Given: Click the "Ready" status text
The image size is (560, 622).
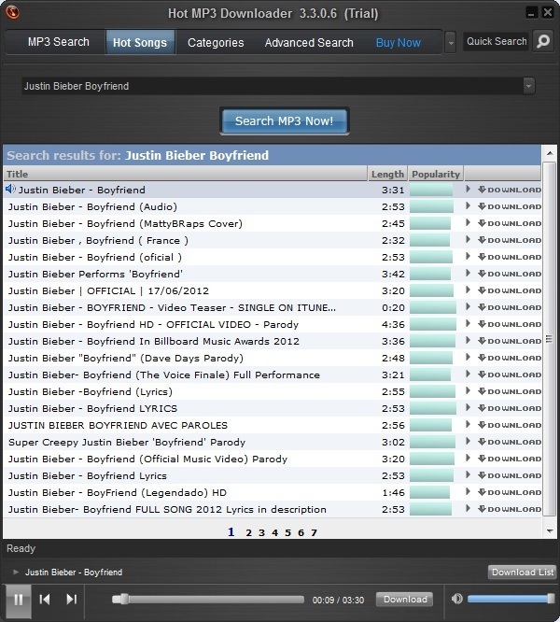Looking at the screenshot, I should (21, 548).
